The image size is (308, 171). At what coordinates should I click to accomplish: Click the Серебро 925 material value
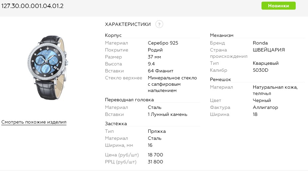coord(163,43)
